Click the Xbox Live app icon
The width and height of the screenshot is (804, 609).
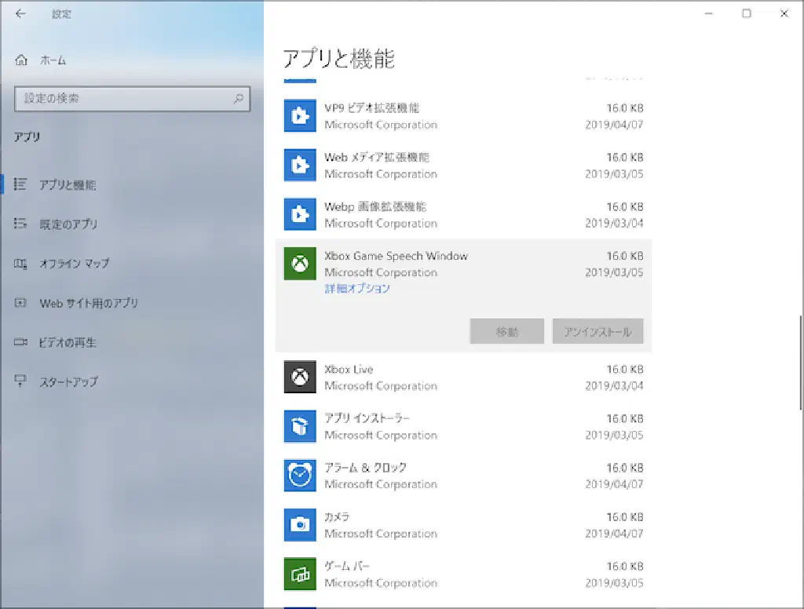299,377
